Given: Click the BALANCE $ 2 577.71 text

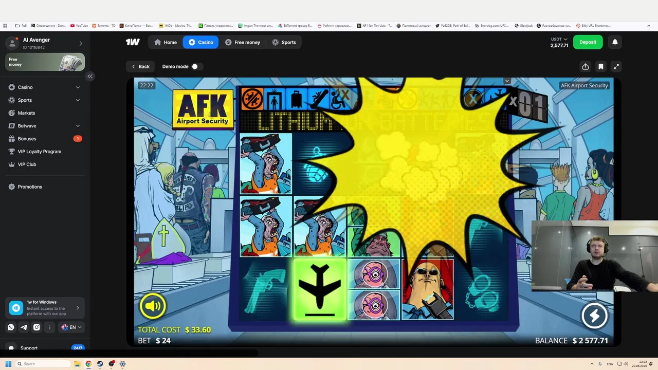Looking at the screenshot, I should (x=572, y=341).
